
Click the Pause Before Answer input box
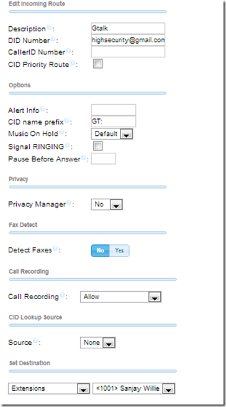104,158
